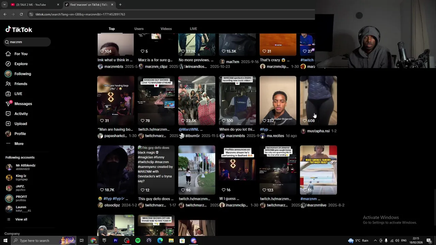This screenshot has width=436, height=245.
Task: Open the 'Profit6s announces' video
Action: point(237,170)
